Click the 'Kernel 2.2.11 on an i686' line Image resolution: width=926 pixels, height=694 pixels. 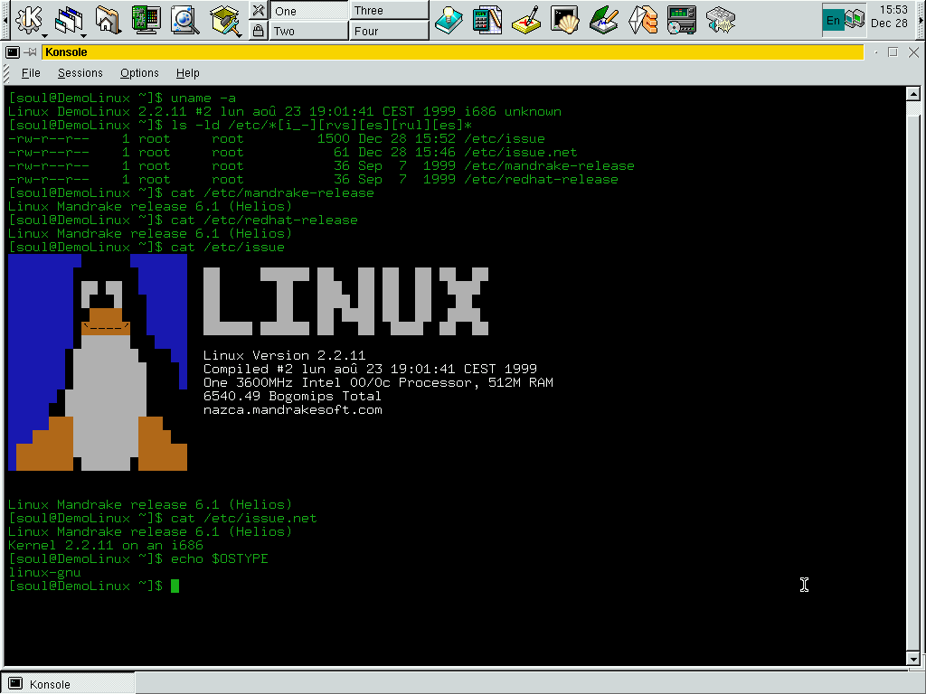tap(106, 545)
